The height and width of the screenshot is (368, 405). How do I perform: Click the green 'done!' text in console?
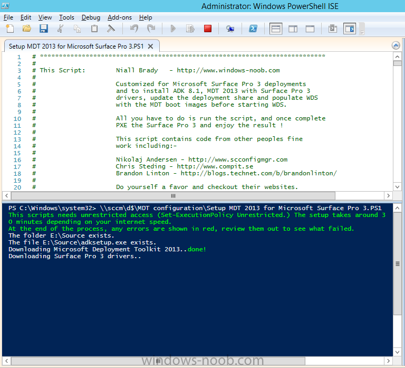(x=197, y=249)
